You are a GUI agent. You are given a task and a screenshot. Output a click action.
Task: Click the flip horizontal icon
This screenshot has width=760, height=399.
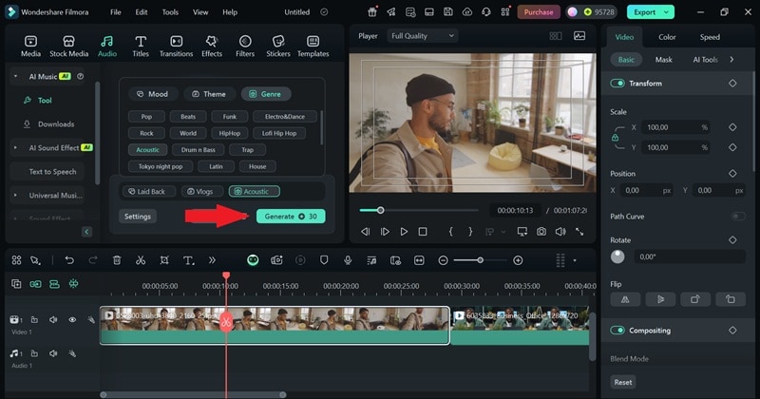(625, 299)
